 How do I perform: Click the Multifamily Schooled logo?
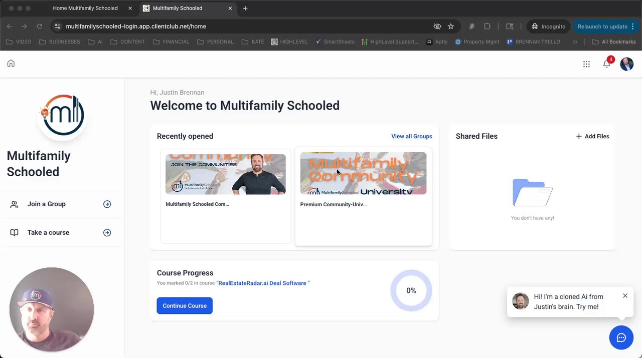[x=63, y=115]
